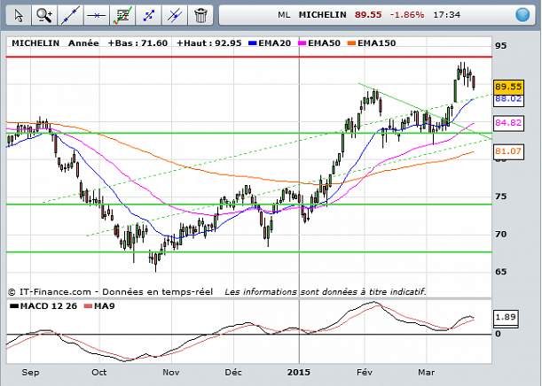This screenshot has width=542, height=386.
Task: Click the ML ticker symbol
Action: click(284, 15)
